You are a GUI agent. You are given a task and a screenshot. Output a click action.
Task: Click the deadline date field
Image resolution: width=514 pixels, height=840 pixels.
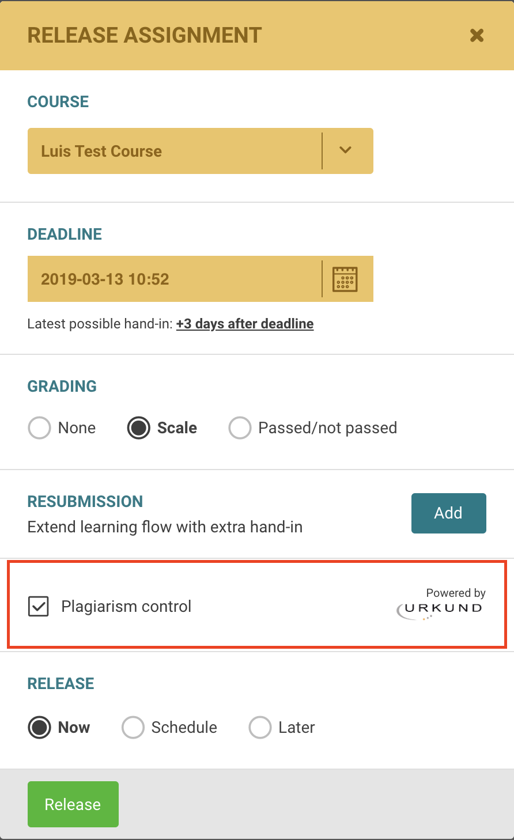tap(174, 279)
